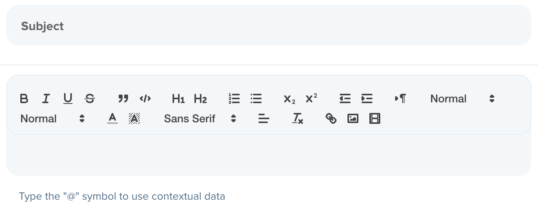Screen dimensions: 538x211
Task: Apply Heading 2 style
Action: pos(200,99)
